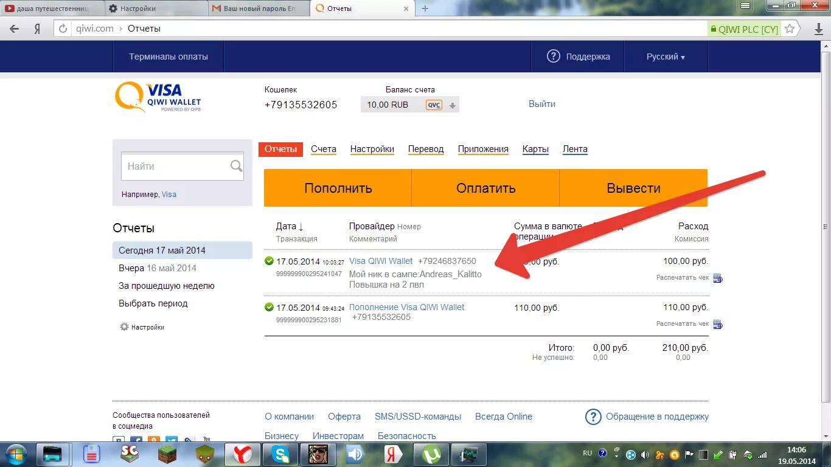Open the О компании footer link
Image resolution: width=831 pixels, height=467 pixels.
pyautogui.click(x=290, y=417)
